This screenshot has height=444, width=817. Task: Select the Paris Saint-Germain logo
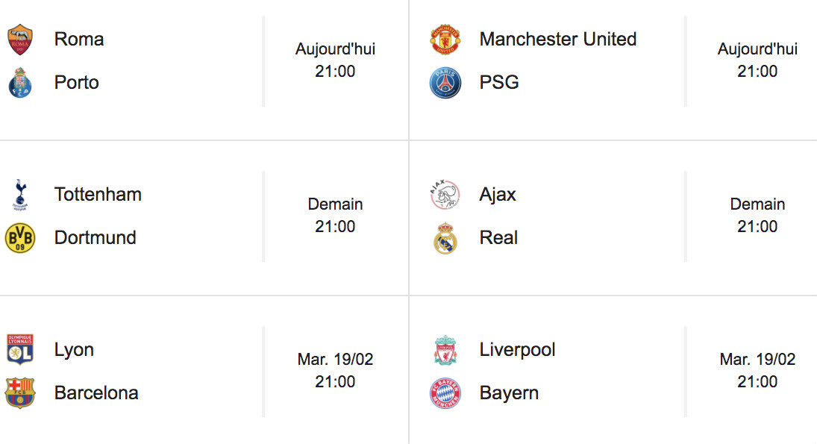[445, 83]
